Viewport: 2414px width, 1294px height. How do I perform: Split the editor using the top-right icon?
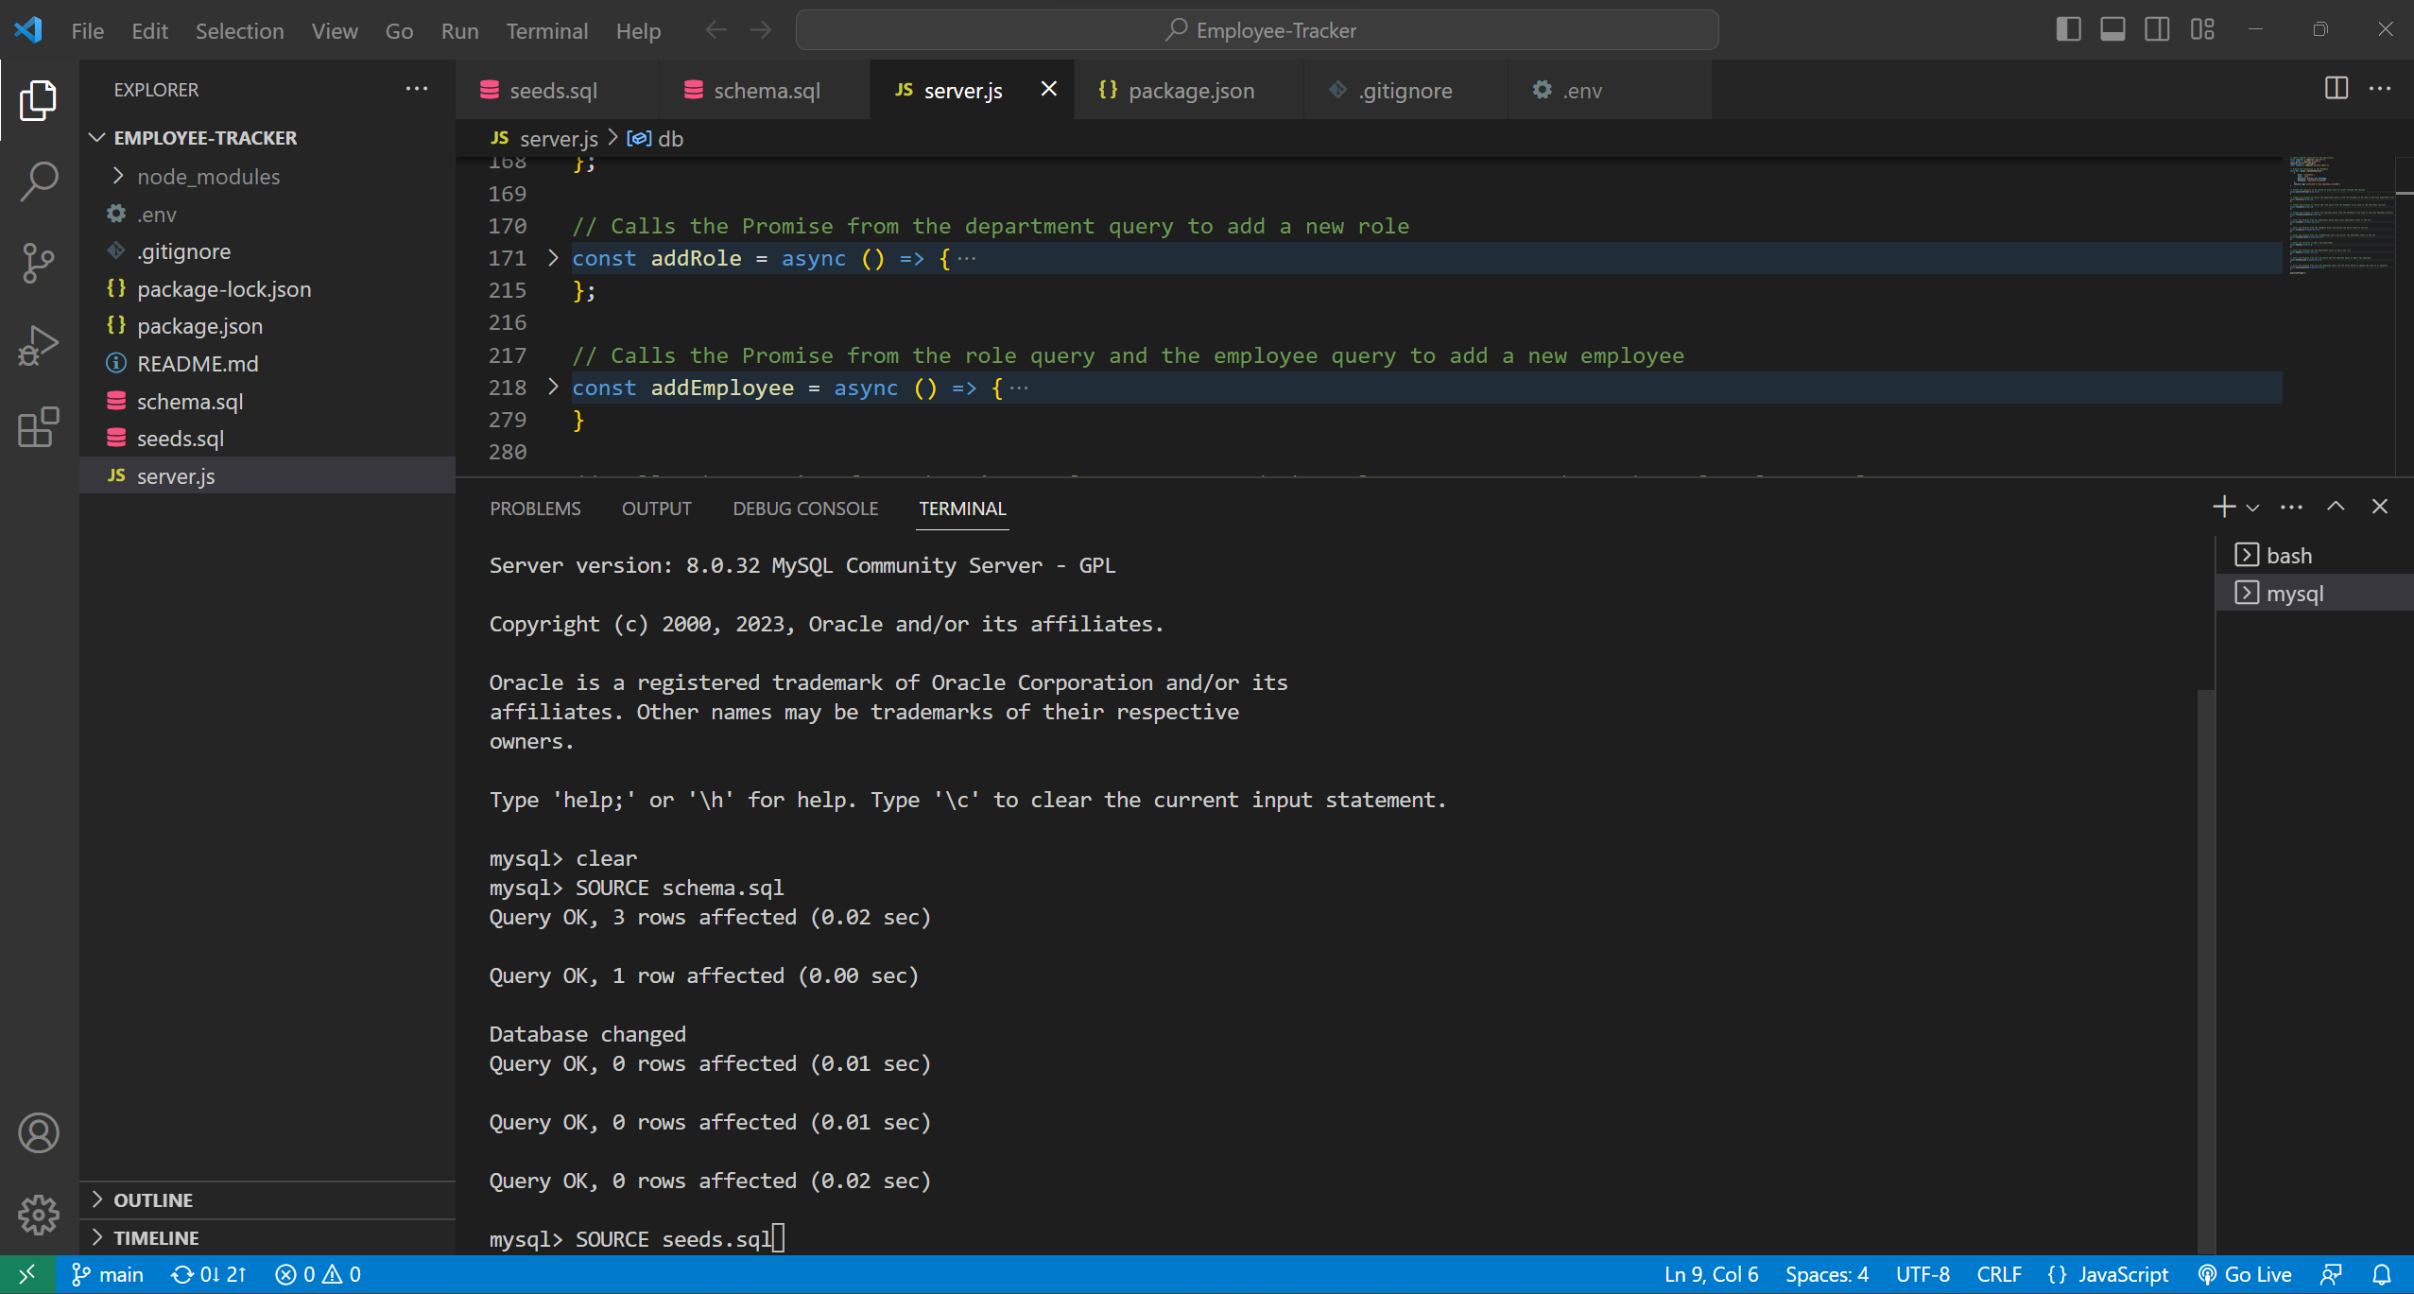pyautogui.click(x=2336, y=89)
